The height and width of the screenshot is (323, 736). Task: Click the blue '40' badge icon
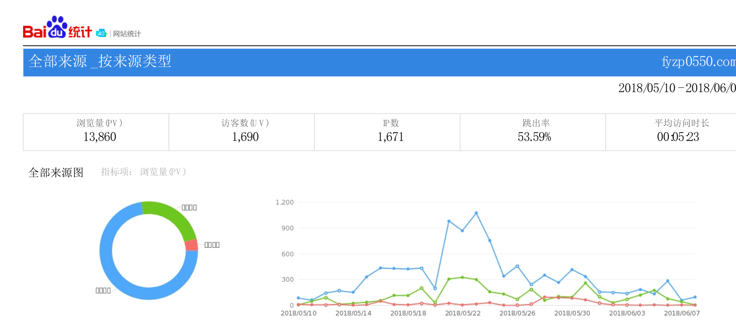(101, 33)
